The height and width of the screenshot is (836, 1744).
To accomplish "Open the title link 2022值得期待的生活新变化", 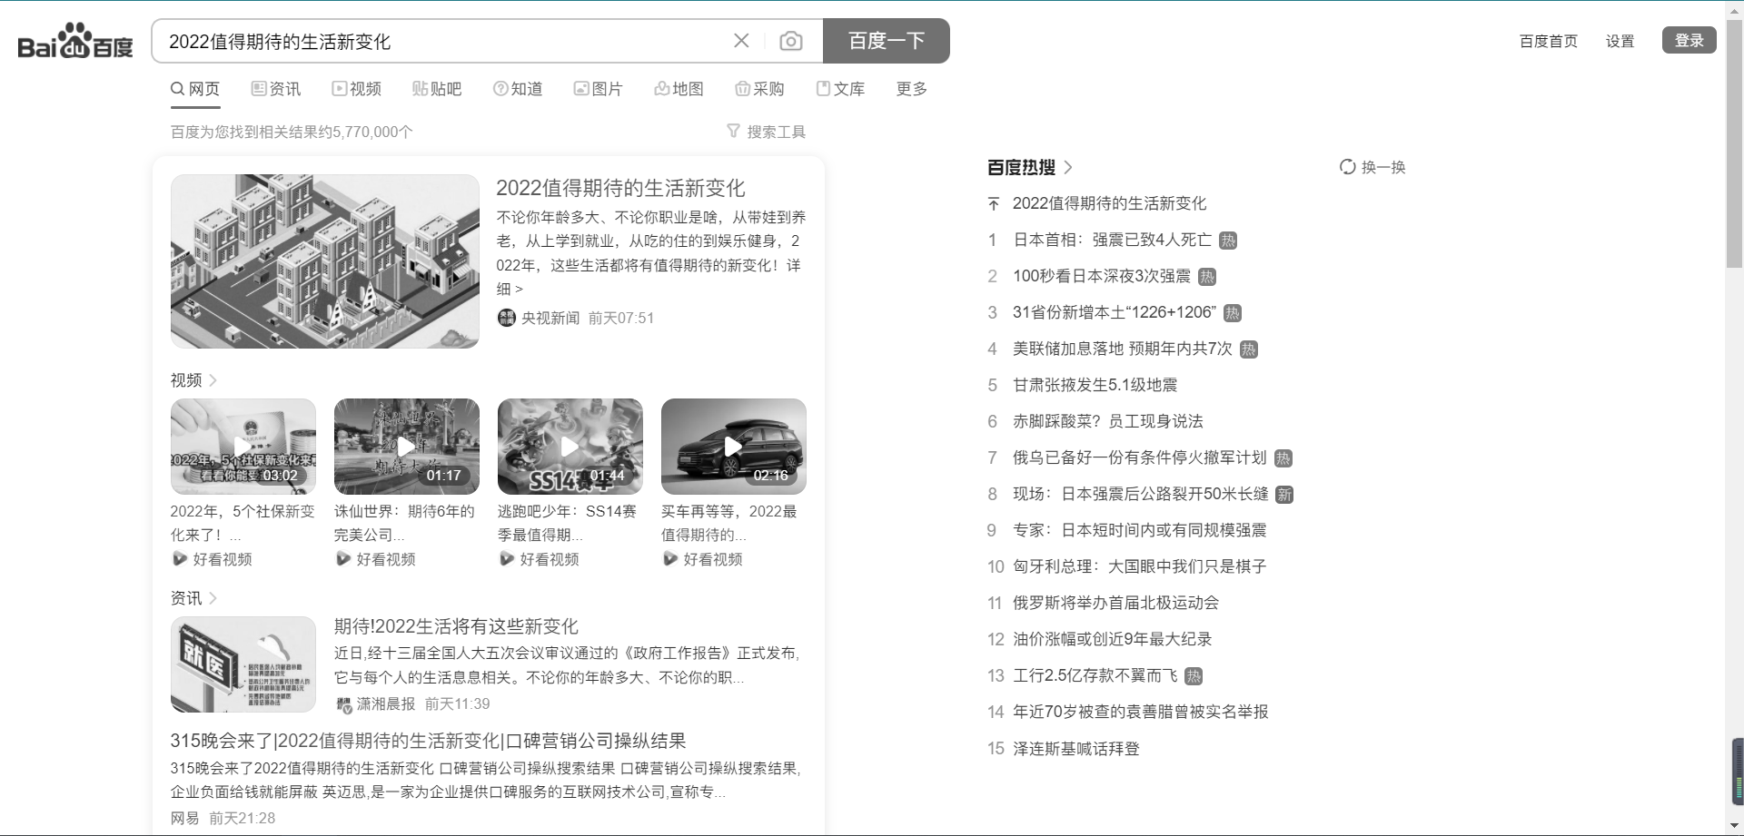I will pos(620,188).
